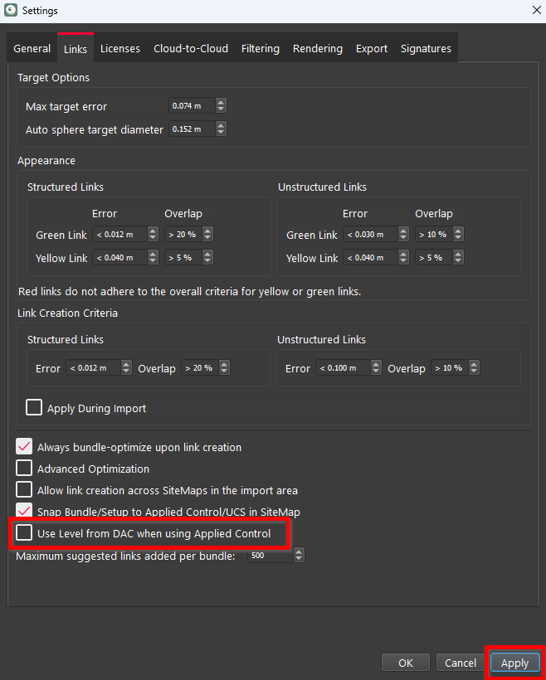Click the Max target error spinner arrows
Screen dimensions: 546x680
221,106
